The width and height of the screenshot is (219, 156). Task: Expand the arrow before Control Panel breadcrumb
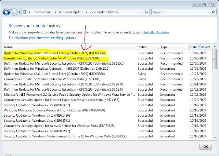pos(29,12)
